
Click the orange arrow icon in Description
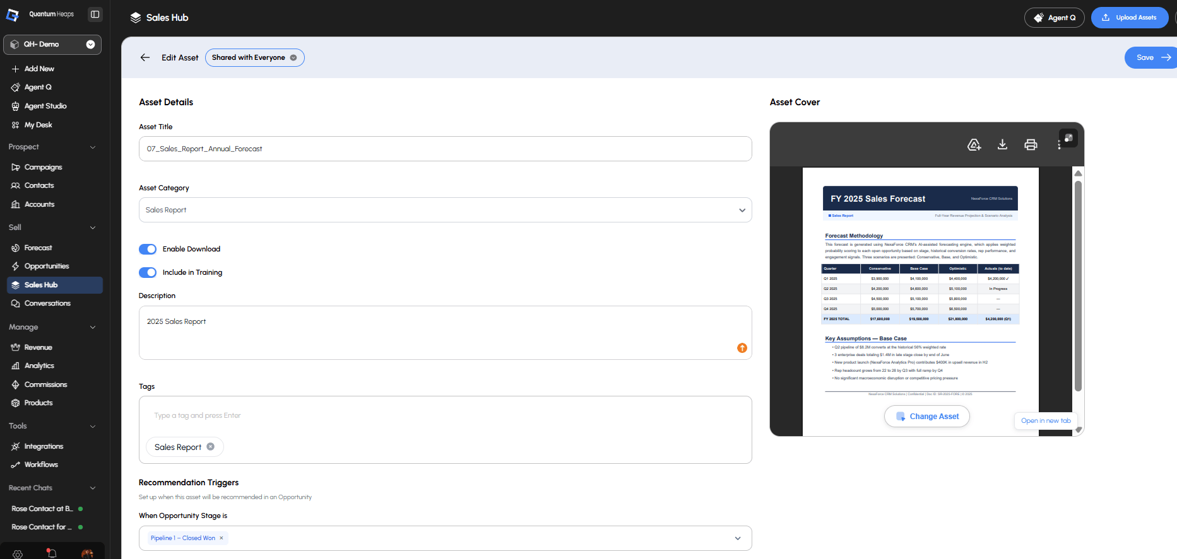click(742, 348)
